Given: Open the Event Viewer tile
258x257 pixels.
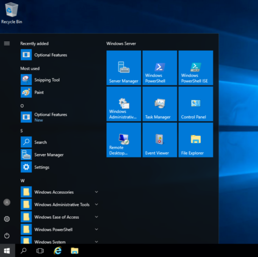Looking at the screenshot, I should (x=160, y=140).
